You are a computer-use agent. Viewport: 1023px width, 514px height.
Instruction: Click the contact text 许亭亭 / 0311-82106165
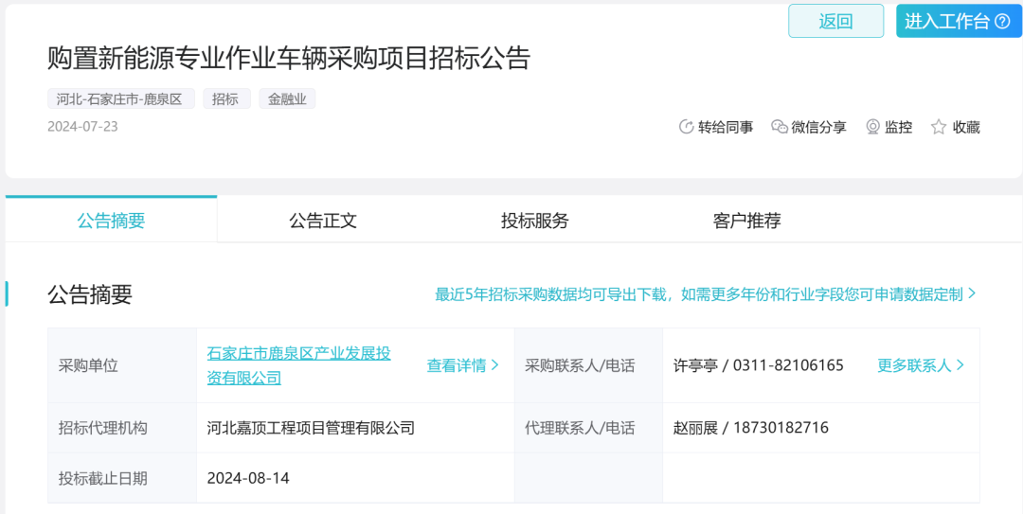coord(758,365)
